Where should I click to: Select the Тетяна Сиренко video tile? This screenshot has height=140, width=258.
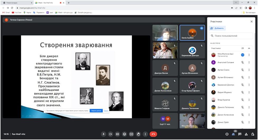[x=165, y=33]
